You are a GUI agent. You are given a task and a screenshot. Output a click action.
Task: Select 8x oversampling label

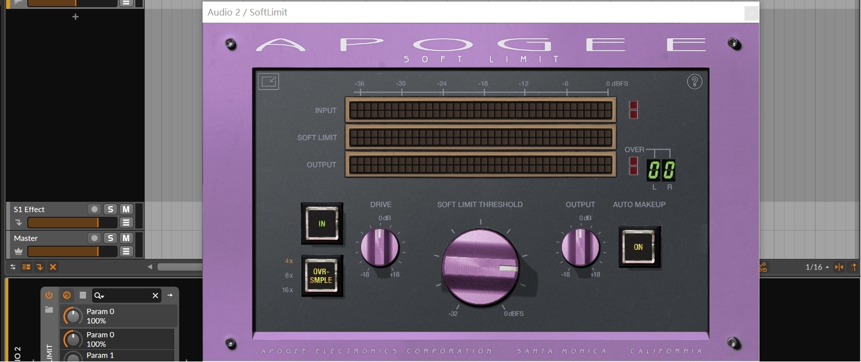coord(289,276)
